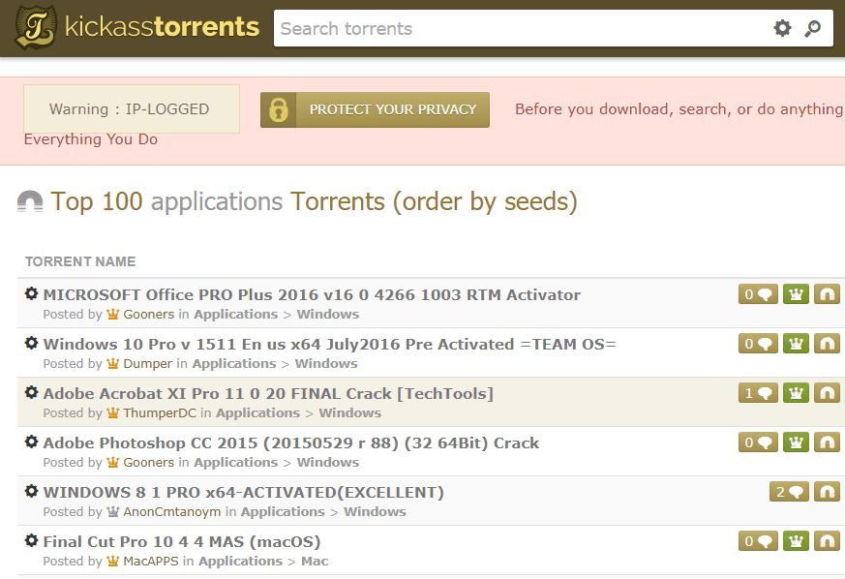Open uploader ThumperDC profile
Screen dimensions: 845x579
point(159,413)
